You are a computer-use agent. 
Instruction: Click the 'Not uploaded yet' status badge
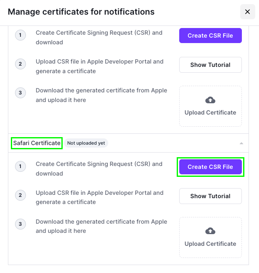point(86,143)
